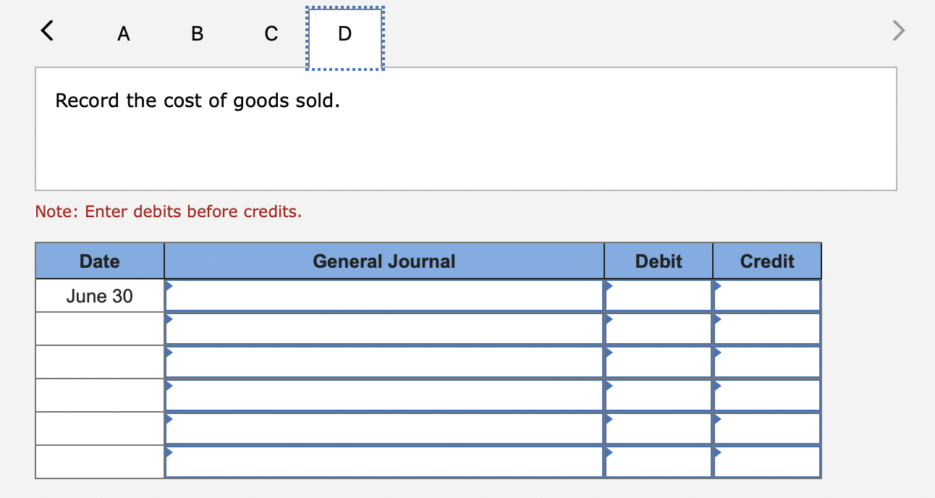Navigate to previous requirement with left chevron
Viewport: 935px width, 498px height.
coord(46,30)
